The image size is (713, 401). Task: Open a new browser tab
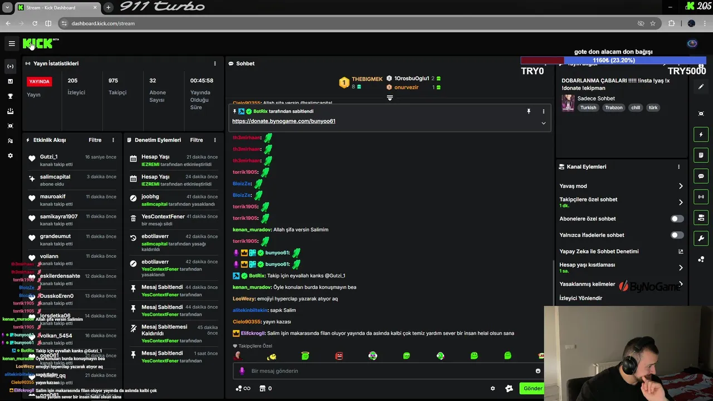(x=108, y=7)
